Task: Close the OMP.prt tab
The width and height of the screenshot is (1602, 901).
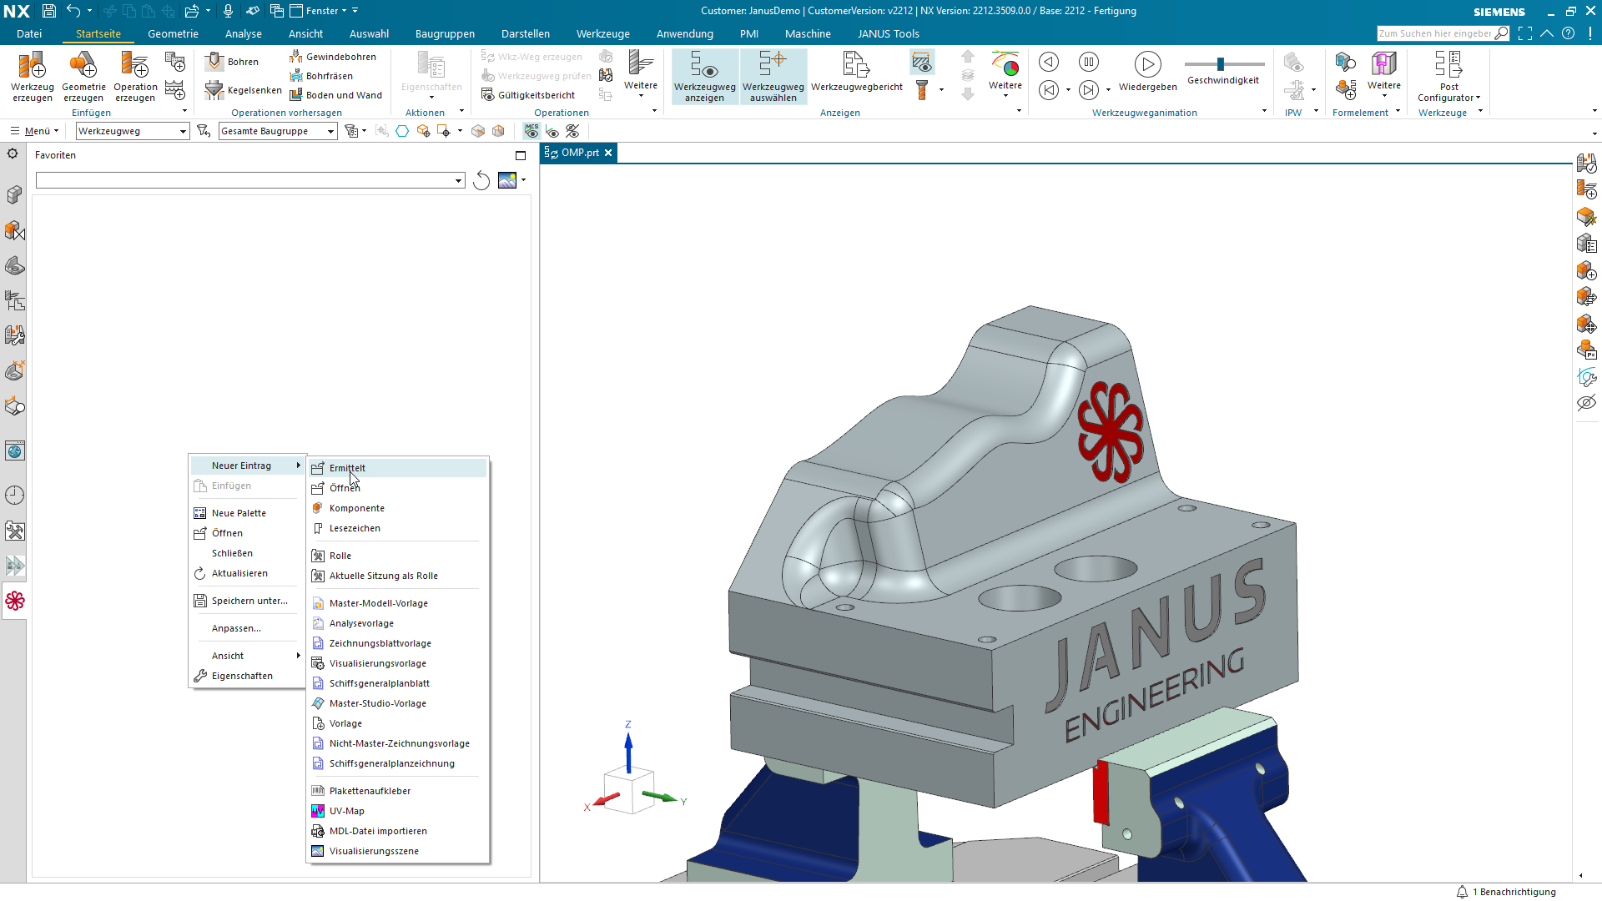Action: click(608, 153)
